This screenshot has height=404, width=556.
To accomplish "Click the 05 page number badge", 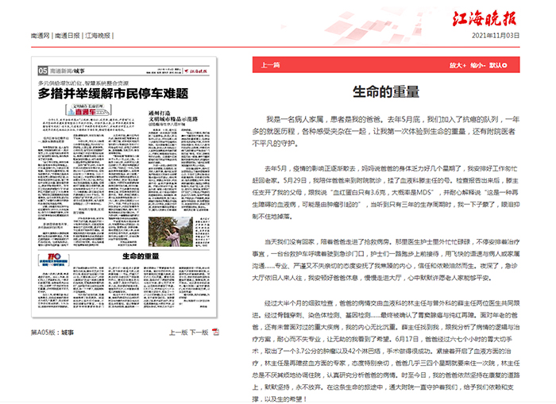I will pyautogui.click(x=43, y=71).
